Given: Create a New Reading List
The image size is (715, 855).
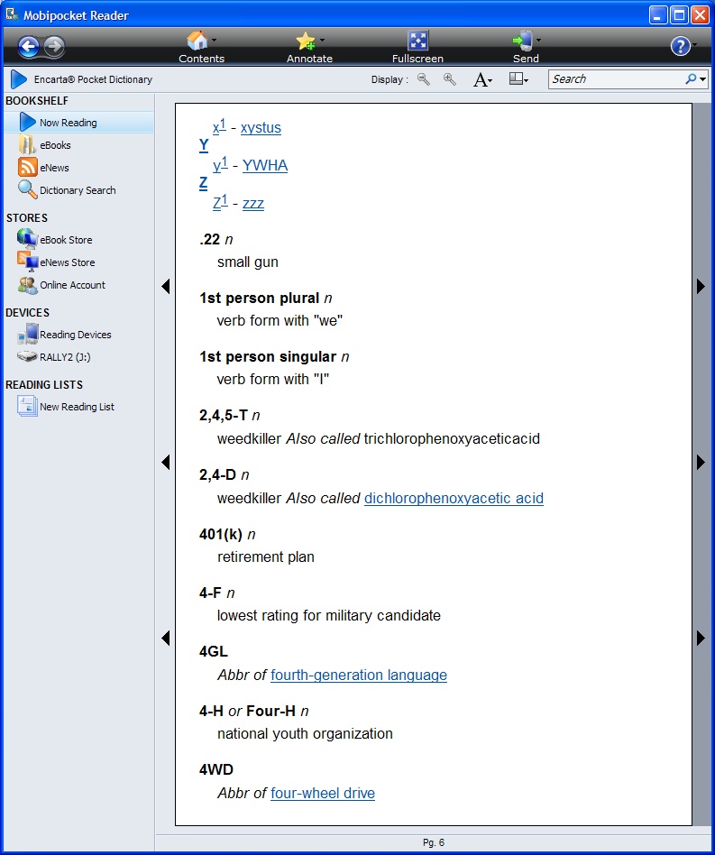Looking at the screenshot, I should point(77,407).
